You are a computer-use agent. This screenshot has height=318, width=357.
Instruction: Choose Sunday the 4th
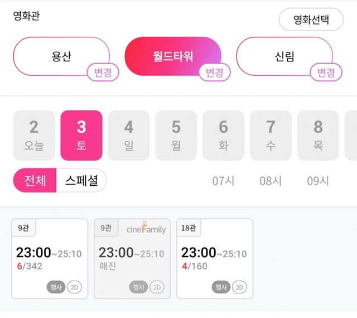[129, 135]
